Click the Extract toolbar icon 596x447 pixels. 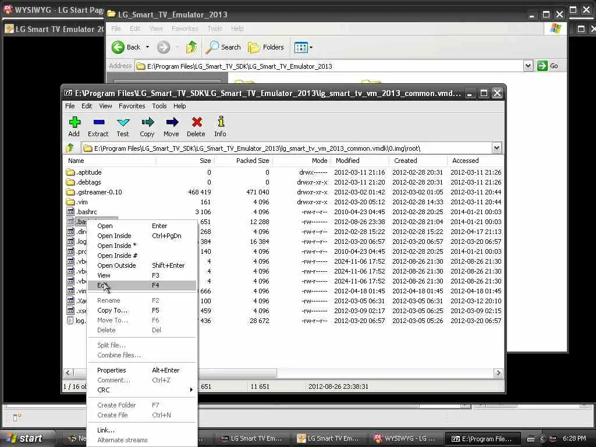pyautogui.click(x=98, y=126)
